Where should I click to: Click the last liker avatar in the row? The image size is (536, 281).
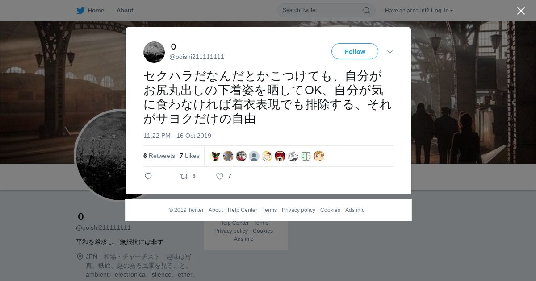[319, 156]
